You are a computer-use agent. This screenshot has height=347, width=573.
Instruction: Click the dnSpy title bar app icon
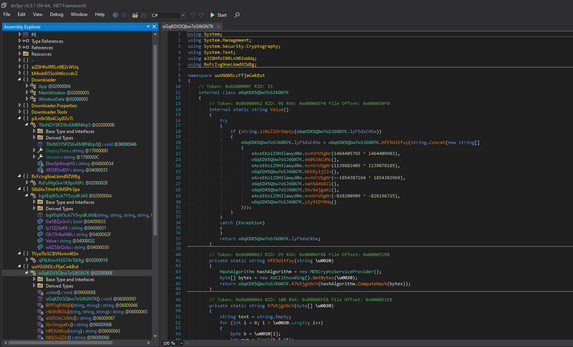pyautogui.click(x=4, y=5)
